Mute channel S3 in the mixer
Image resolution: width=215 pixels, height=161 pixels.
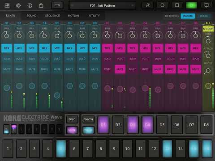tap(32, 69)
